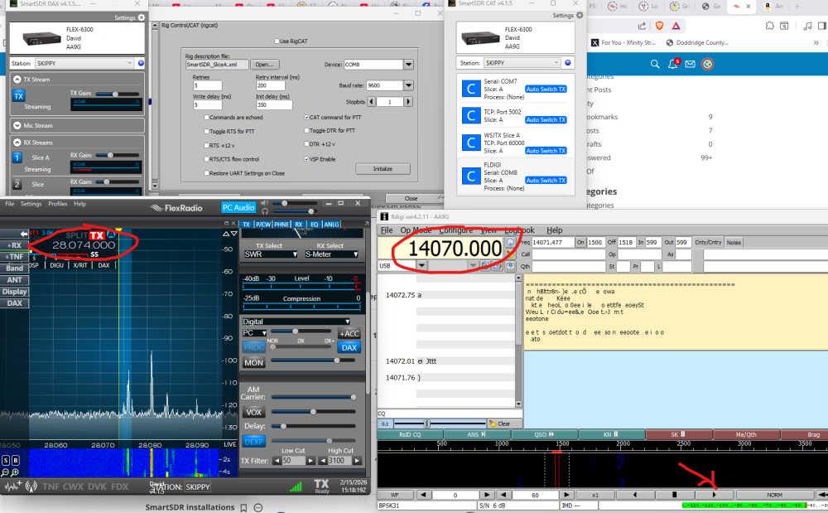Click the speaker volume icon beside PC Audio

(264, 204)
